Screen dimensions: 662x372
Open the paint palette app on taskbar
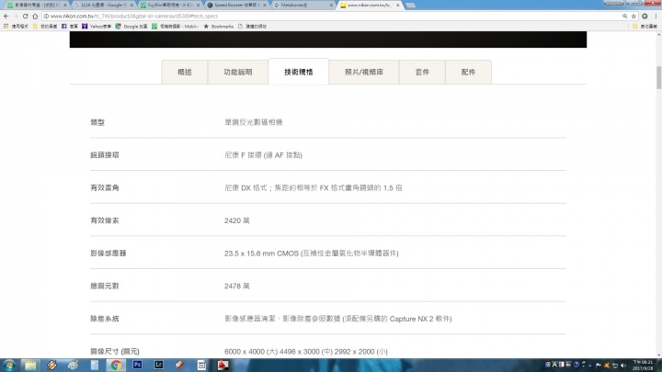73,366
